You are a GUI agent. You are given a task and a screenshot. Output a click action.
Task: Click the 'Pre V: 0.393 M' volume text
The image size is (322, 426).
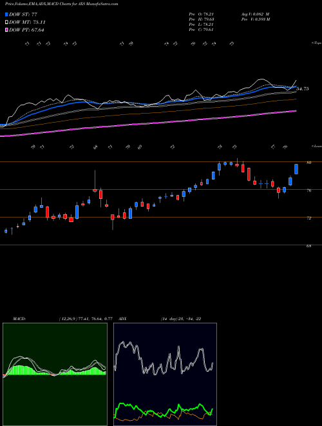pyautogui.click(x=255, y=19)
